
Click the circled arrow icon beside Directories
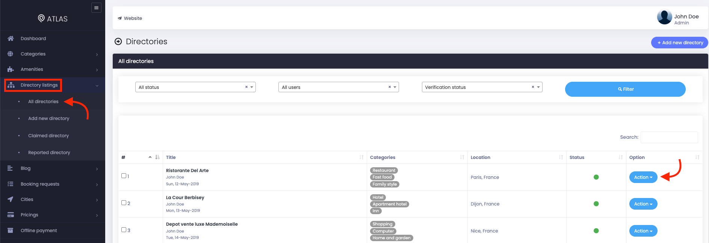tap(118, 42)
